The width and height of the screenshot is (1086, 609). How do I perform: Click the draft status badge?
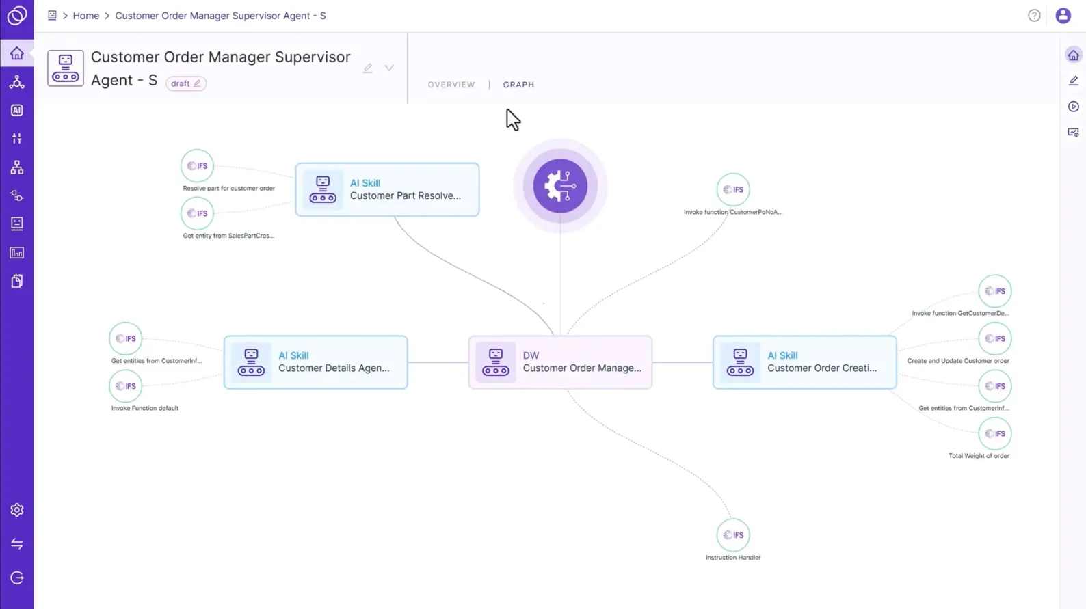pos(185,83)
